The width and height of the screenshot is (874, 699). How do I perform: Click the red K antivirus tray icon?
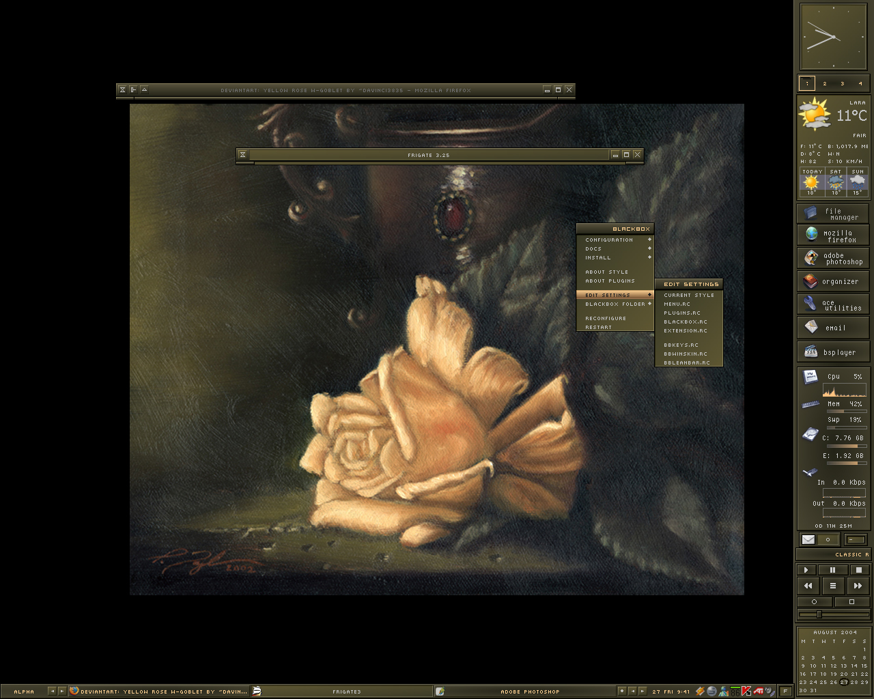point(746,691)
